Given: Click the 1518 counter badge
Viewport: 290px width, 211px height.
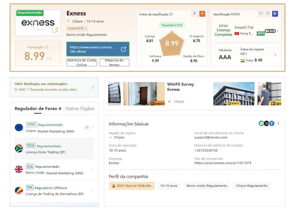Looking at the screenshot, I should [270, 31].
